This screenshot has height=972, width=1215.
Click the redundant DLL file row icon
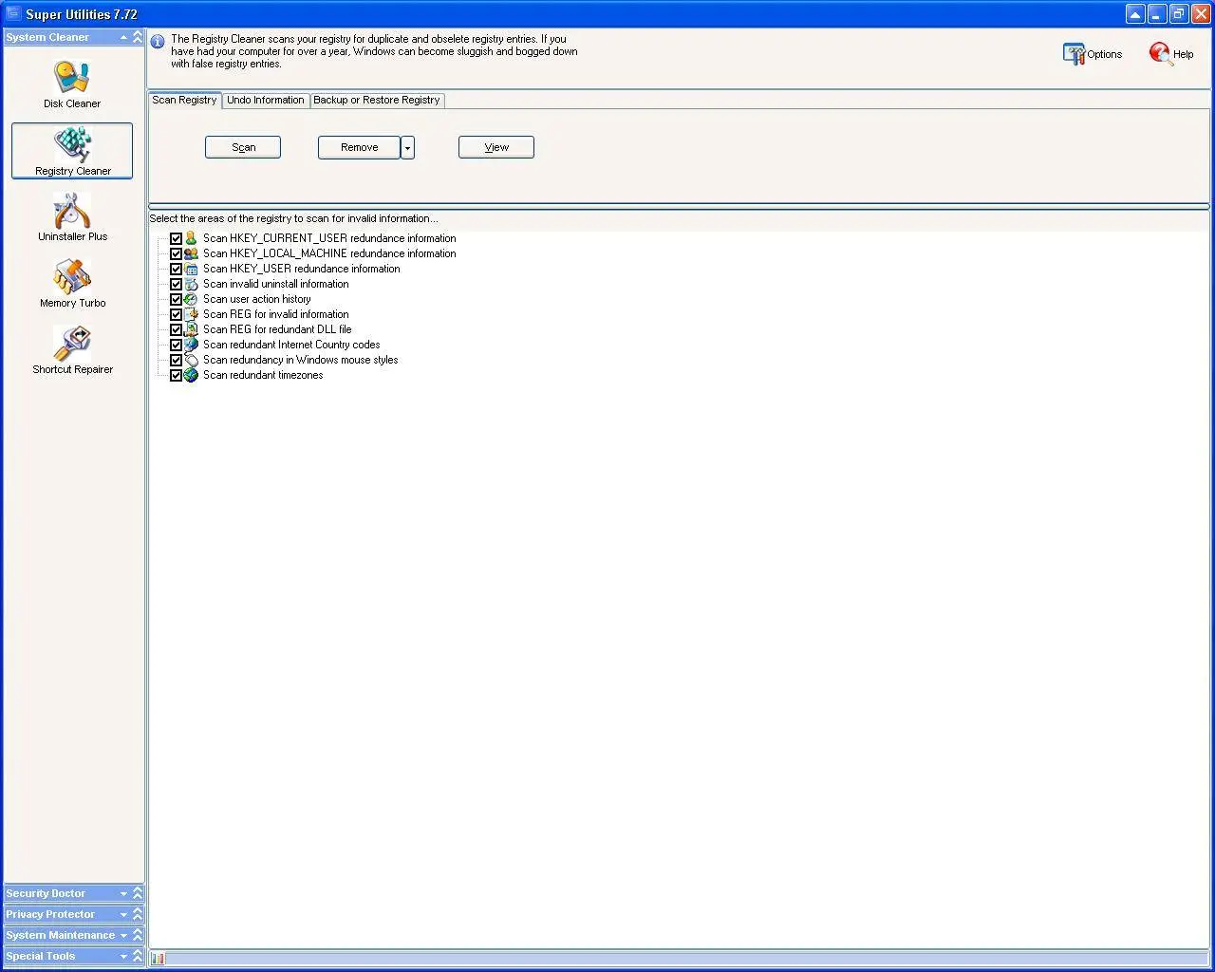click(191, 329)
